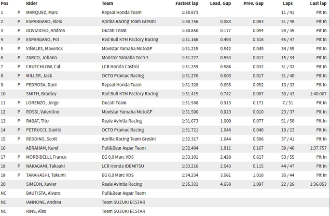This screenshot has height=216, width=330.
Task: Select DOVIZIOSO, Andrea row
Action: (165, 30)
